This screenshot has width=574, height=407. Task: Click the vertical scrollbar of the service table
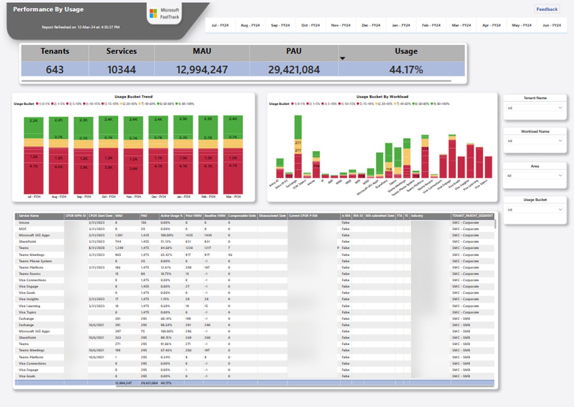click(x=495, y=224)
